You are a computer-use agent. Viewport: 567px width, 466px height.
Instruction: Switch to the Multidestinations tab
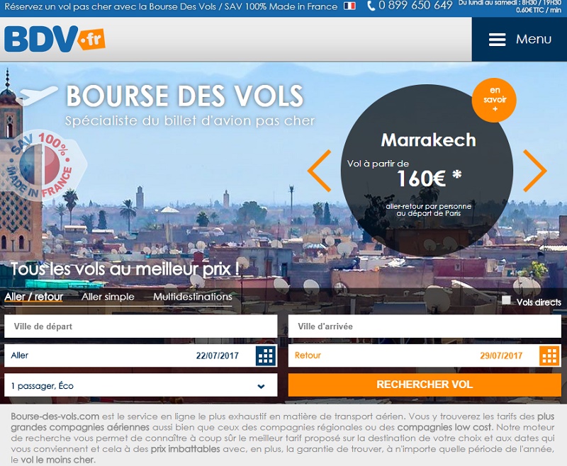[x=193, y=297]
